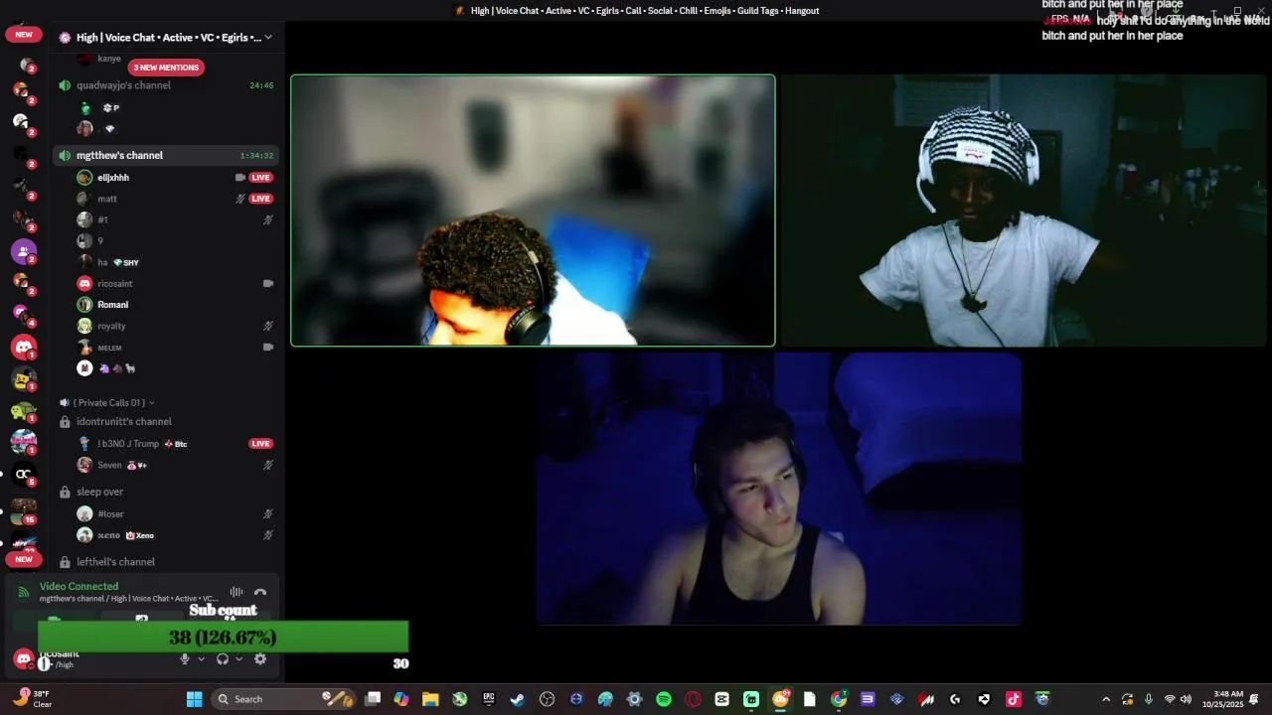Viewport: 1272px width, 715px height.
Task: Open Google Chrome on taskbar
Action: click(839, 699)
